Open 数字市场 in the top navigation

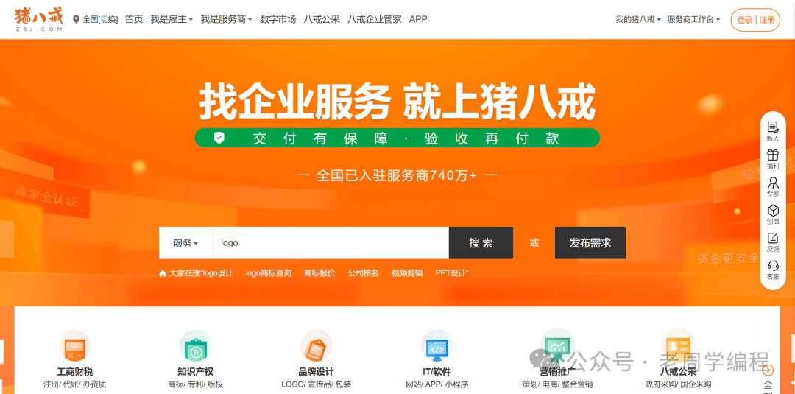pos(278,19)
